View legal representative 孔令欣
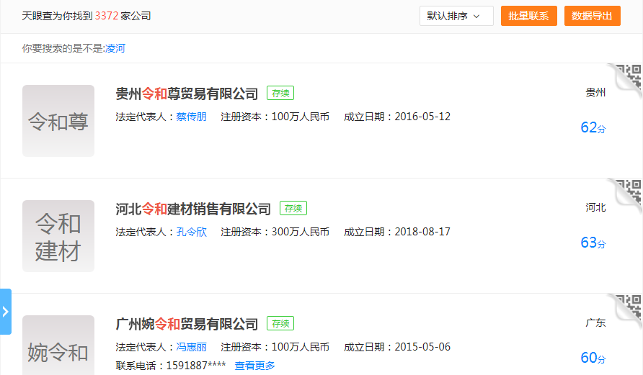This screenshot has height=375, width=643. [191, 232]
